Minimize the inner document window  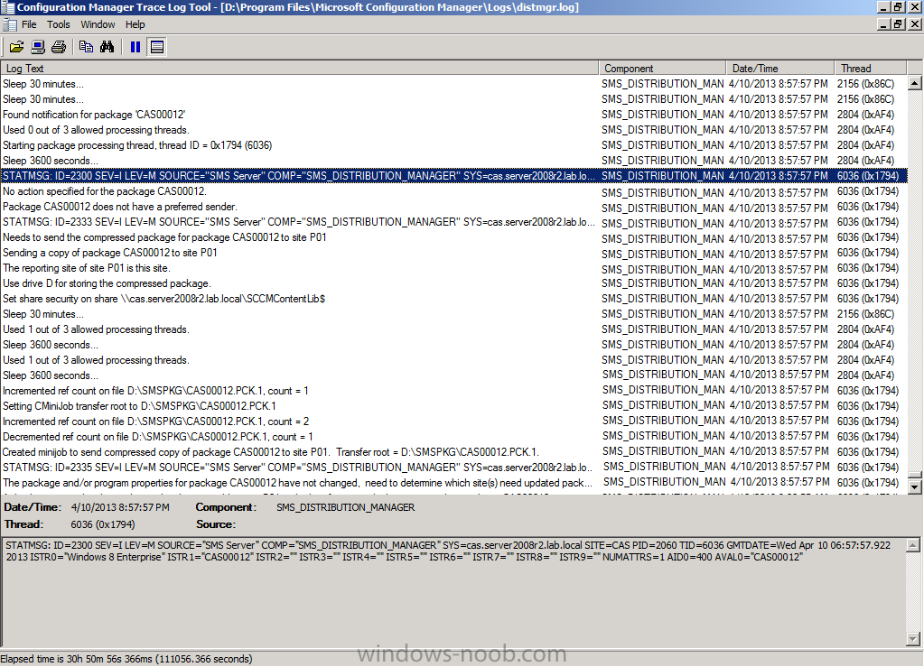pyautogui.click(x=883, y=24)
